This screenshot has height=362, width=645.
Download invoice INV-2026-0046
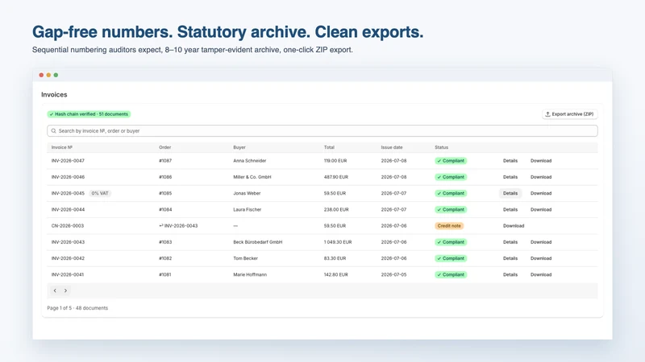click(541, 177)
